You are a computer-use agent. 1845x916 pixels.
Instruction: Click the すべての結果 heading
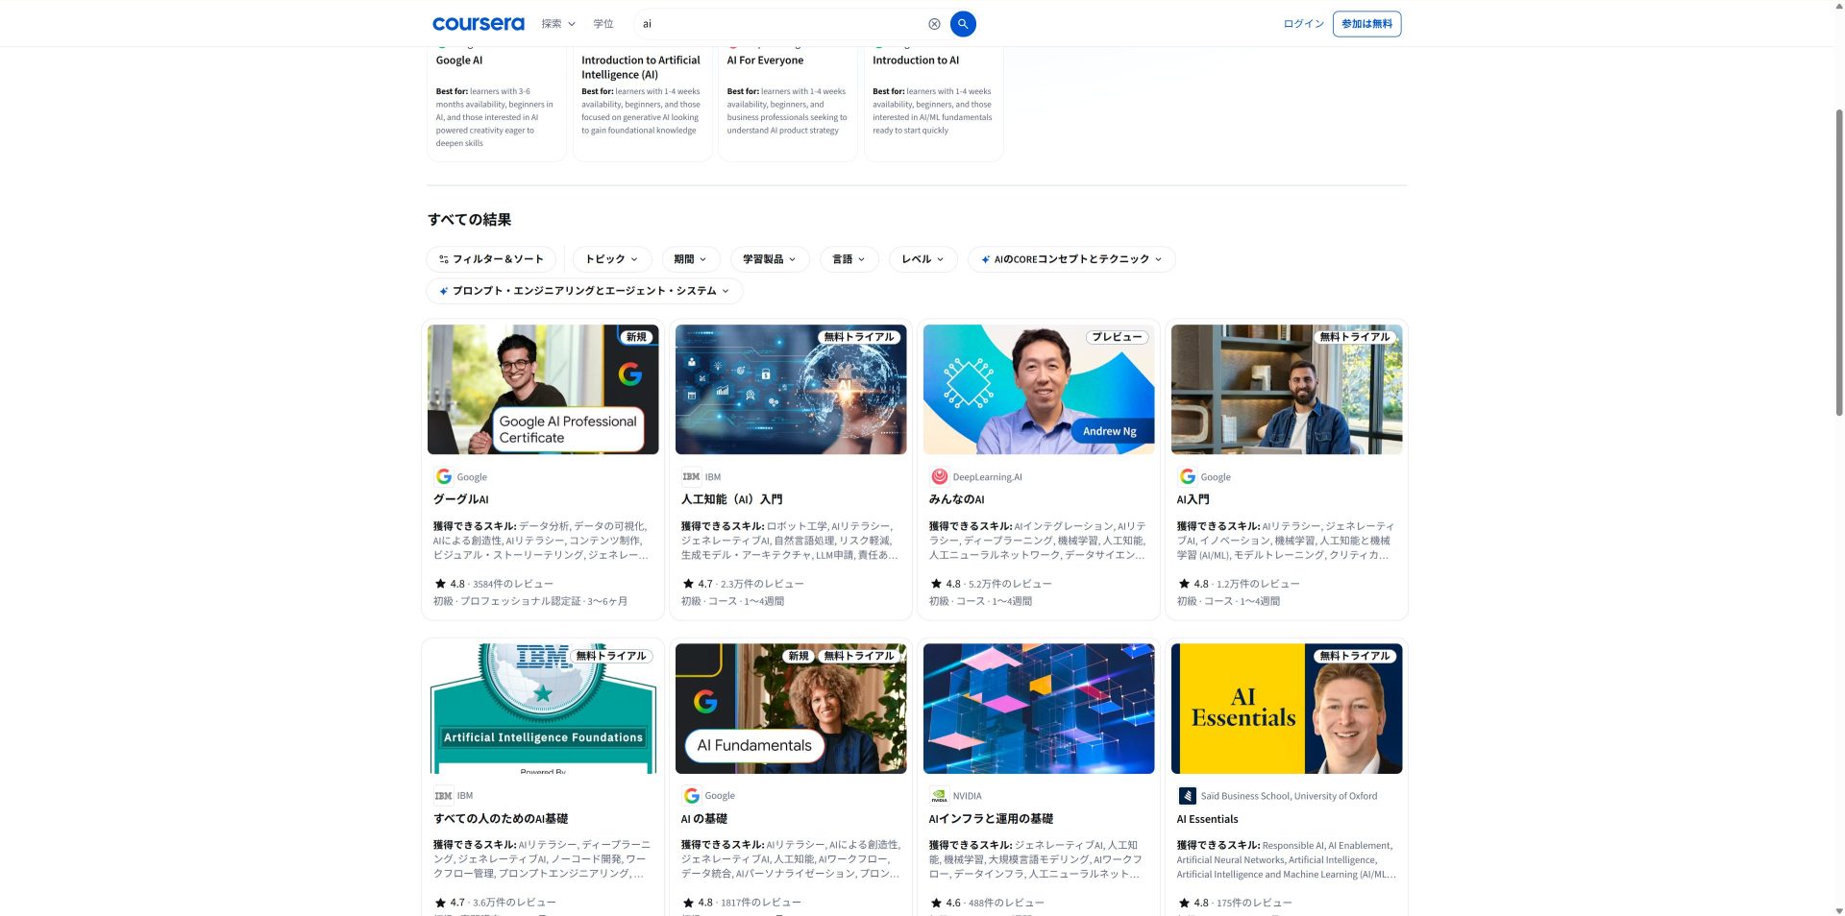click(x=469, y=220)
